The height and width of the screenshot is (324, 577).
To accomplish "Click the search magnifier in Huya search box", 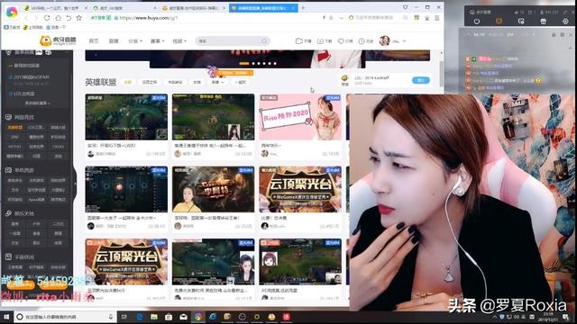I will [264, 41].
